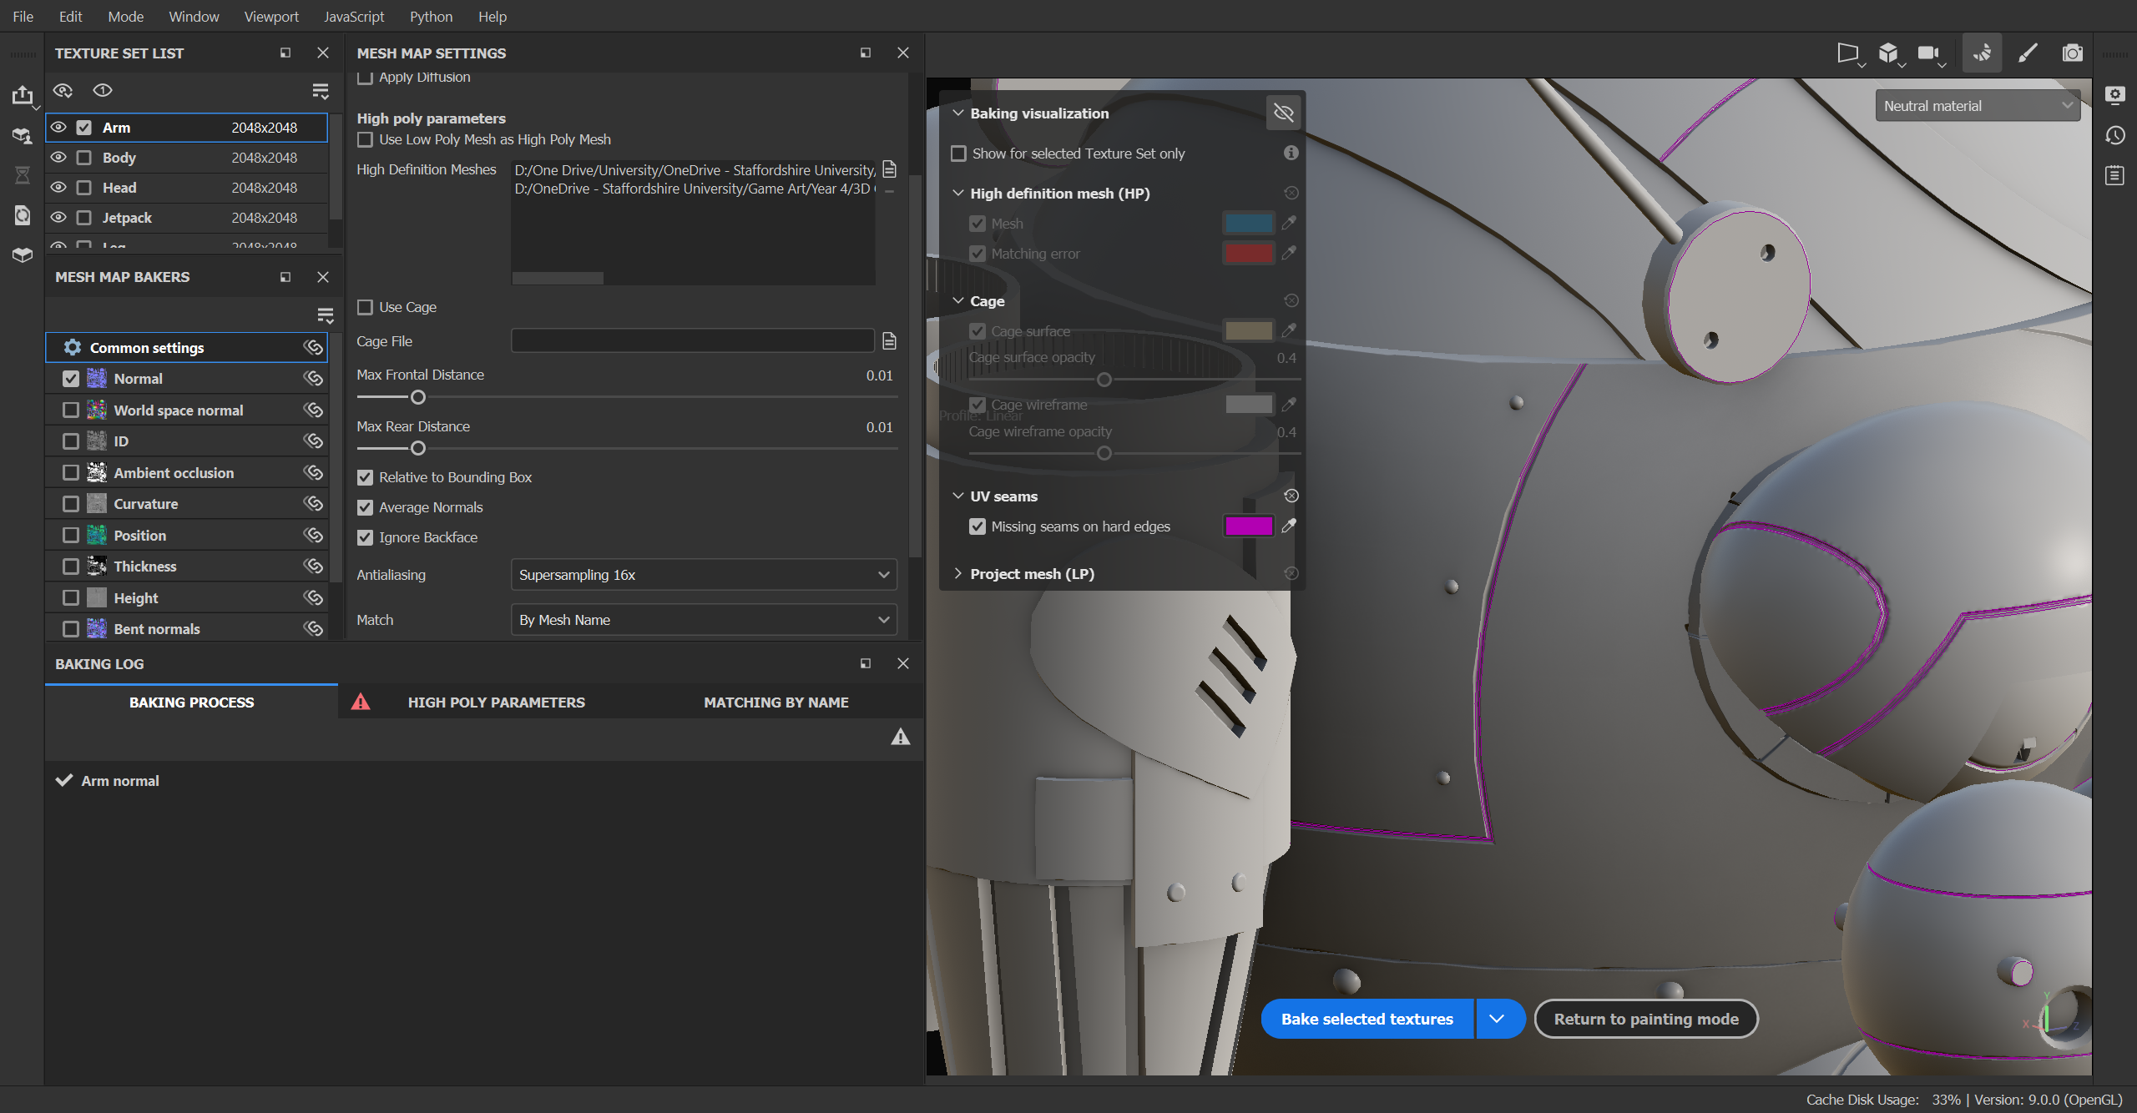Viewport: 2137px width, 1113px height.
Task: Select the Jetpack texture set row
Action: click(186, 218)
